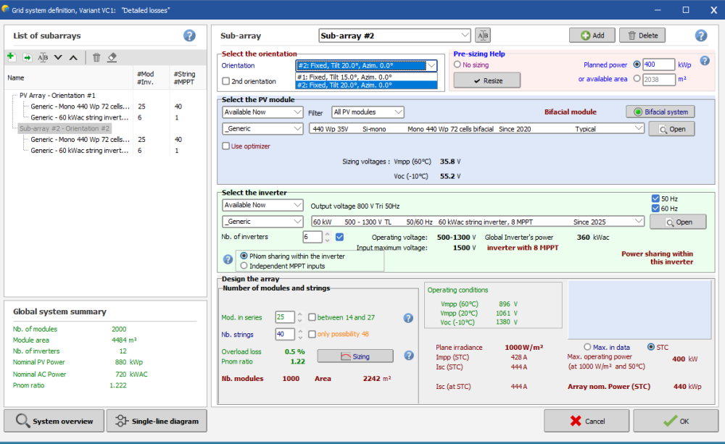The width and height of the screenshot is (725, 444).
Task: Click the move subarray down arrow icon
Action: point(58,57)
